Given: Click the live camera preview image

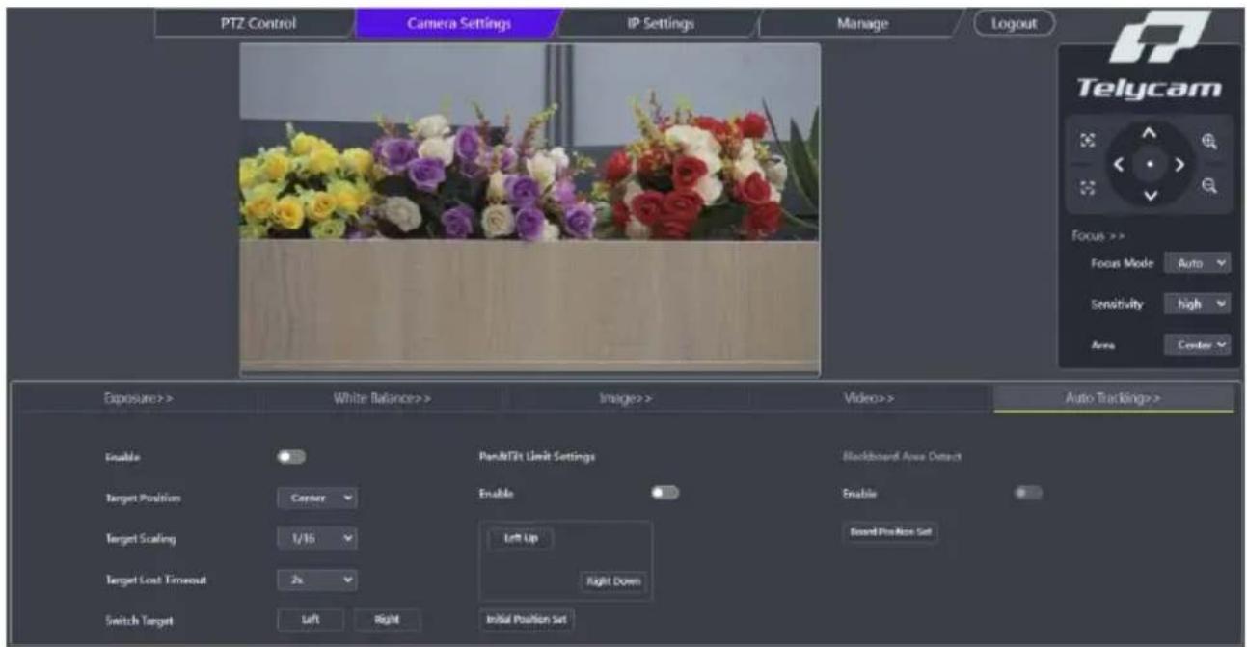Looking at the screenshot, I should 529,208.
